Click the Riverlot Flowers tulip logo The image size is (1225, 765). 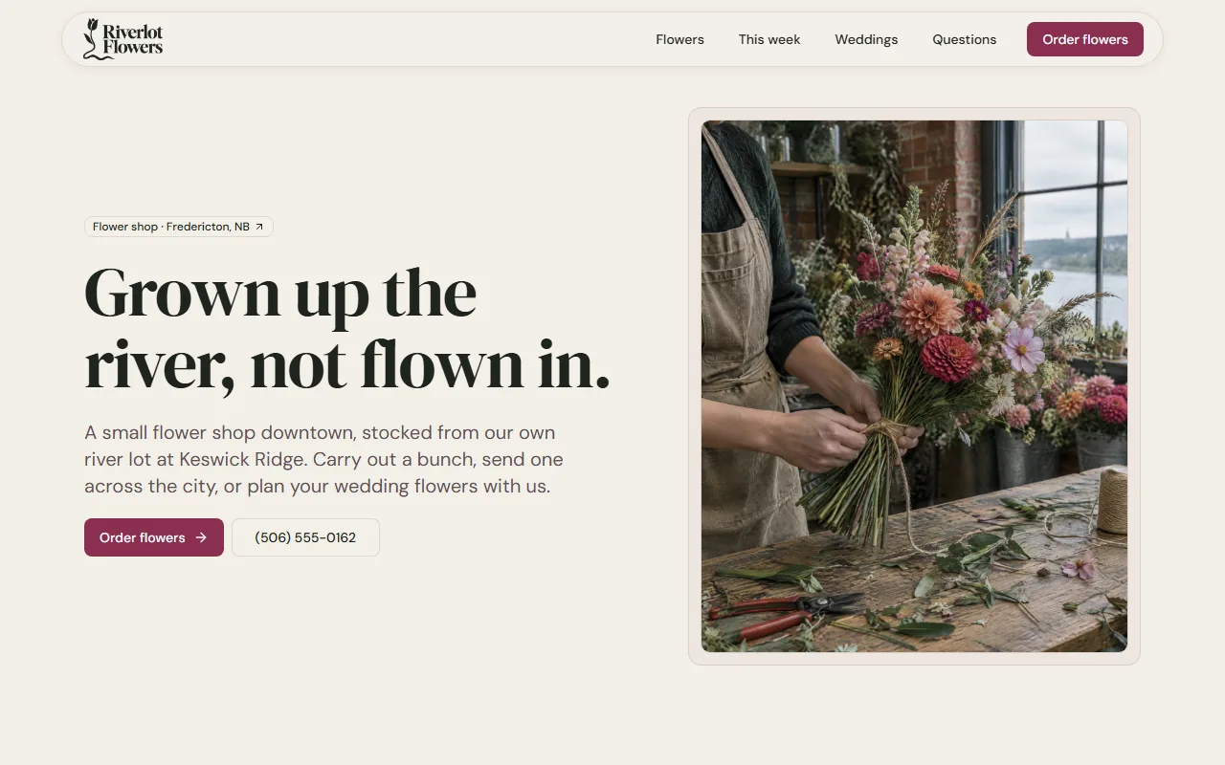pyautogui.click(x=122, y=39)
